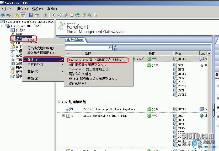Click the phone with globe toolbar icon
The height and width of the screenshot is (151, 219).
click(77, 15)
